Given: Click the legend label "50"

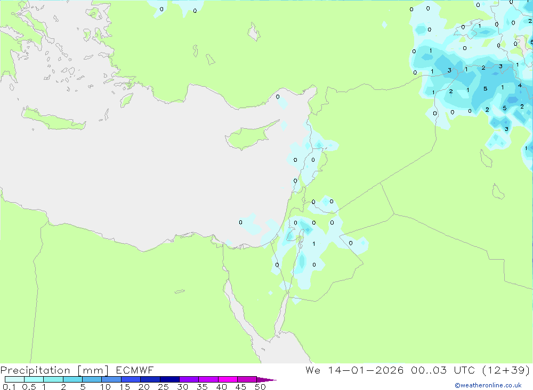Looking at the screenshot, I should (260, 387).
